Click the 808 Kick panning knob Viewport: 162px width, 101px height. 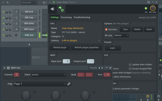[x=7, y=12]
